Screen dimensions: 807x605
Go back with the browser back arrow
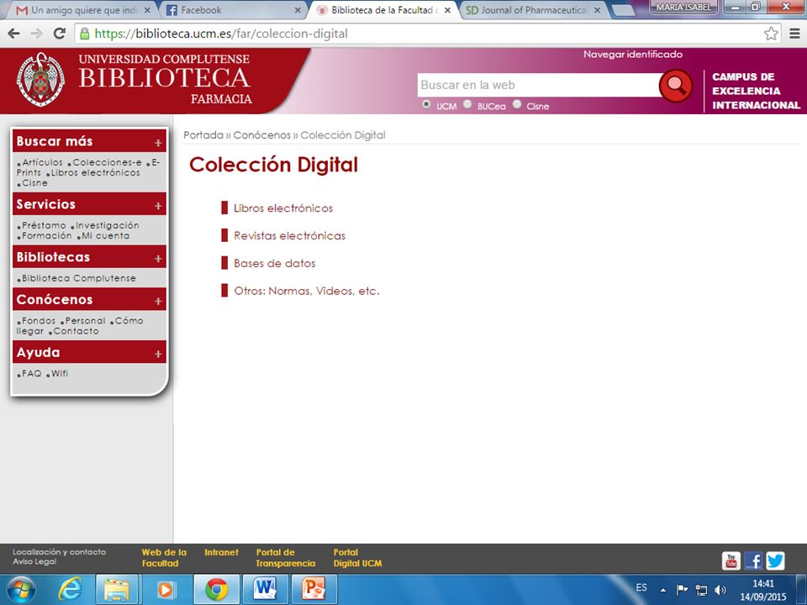point(14,34)
